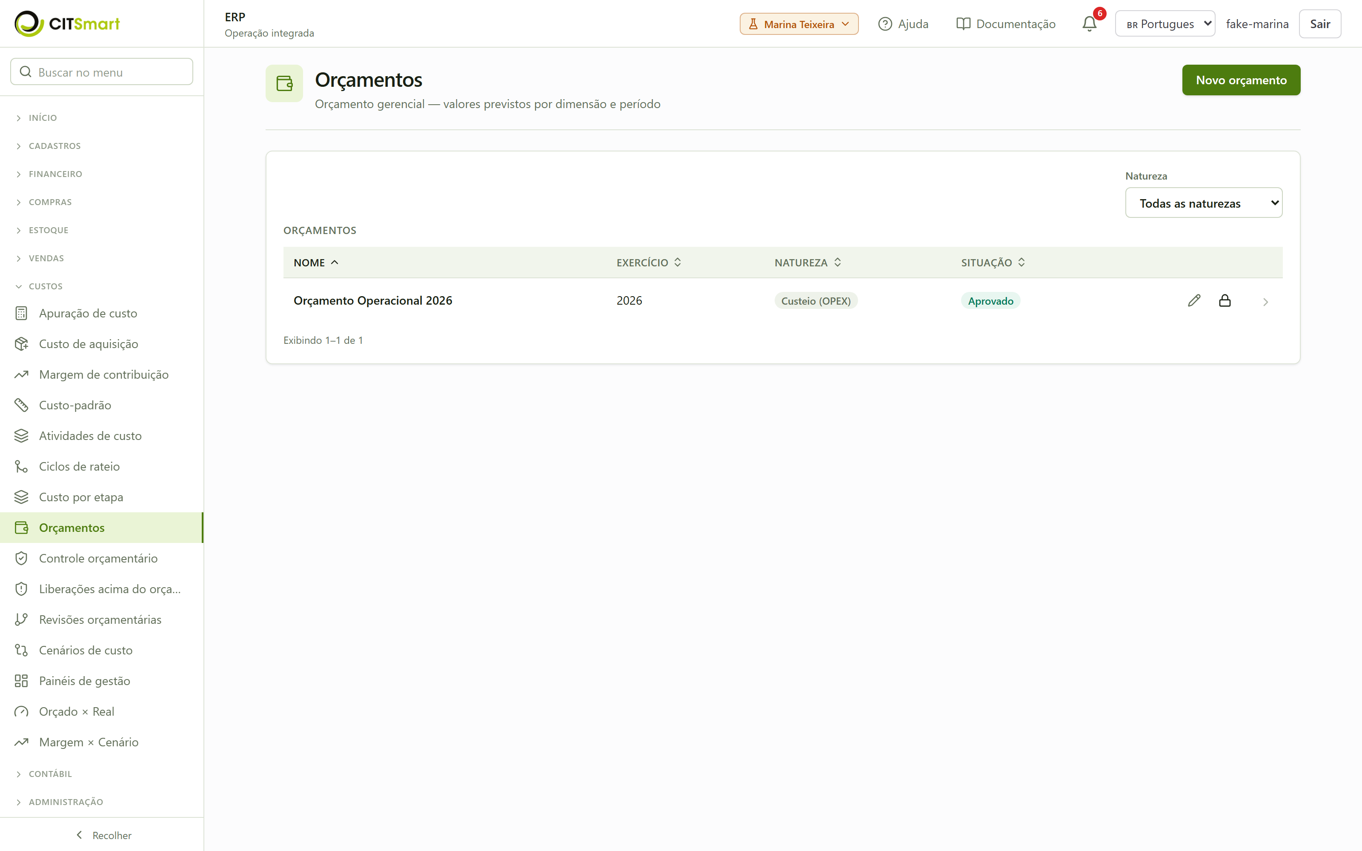Click the edit pencil icon for Orçamento Operacional 2026
Screen dimensions: 1362x851
(x=1194, y=300)
